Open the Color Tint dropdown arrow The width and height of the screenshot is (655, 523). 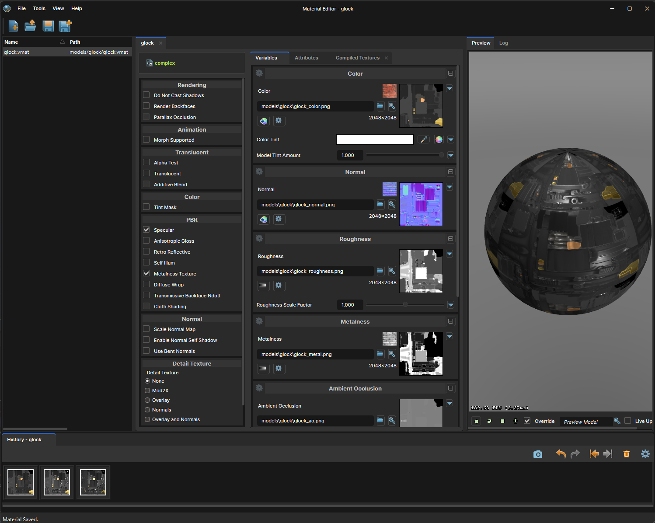tap(450, 139)
